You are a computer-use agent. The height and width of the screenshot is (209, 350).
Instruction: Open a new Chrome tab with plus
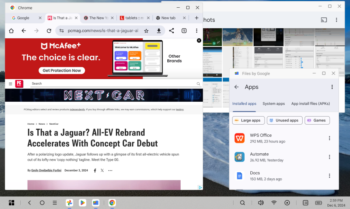pyautogui.click(x=196, y=18)
